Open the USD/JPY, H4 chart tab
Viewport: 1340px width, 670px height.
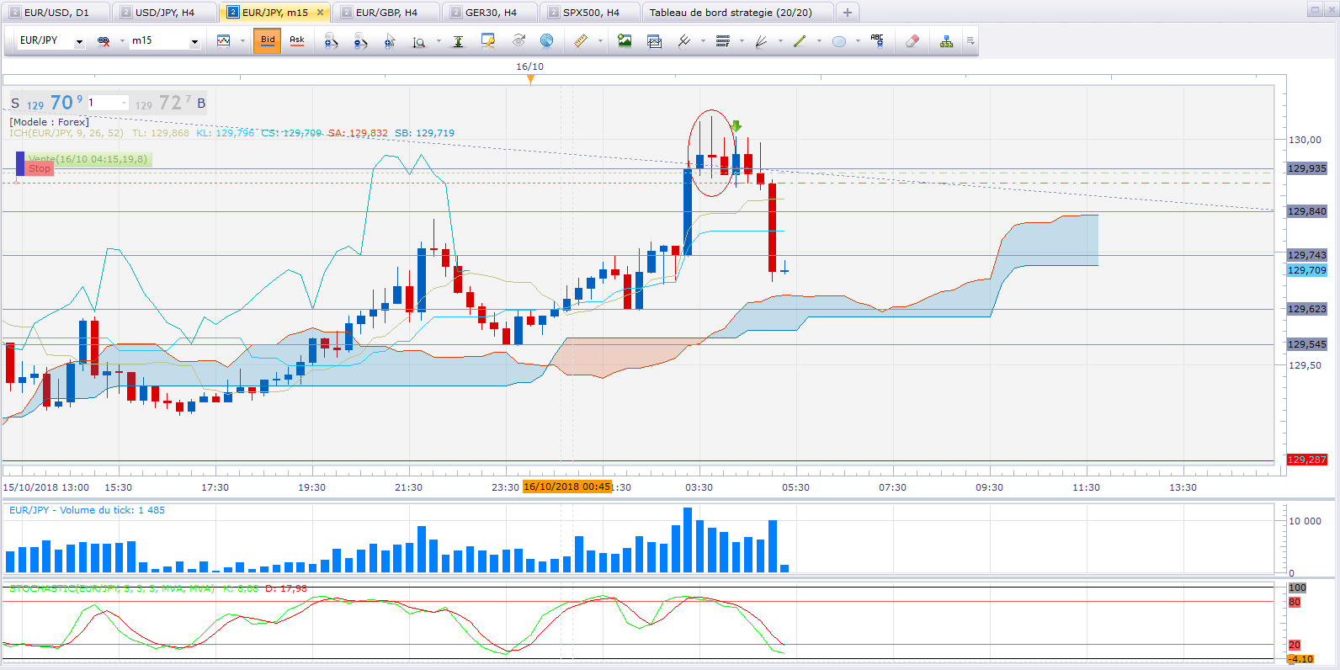(x=165, y=13)
